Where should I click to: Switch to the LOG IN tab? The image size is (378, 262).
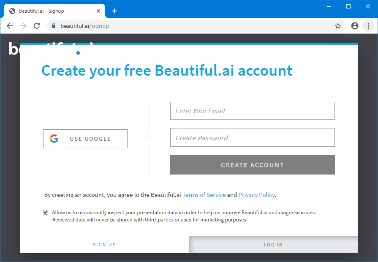point(273,245)
